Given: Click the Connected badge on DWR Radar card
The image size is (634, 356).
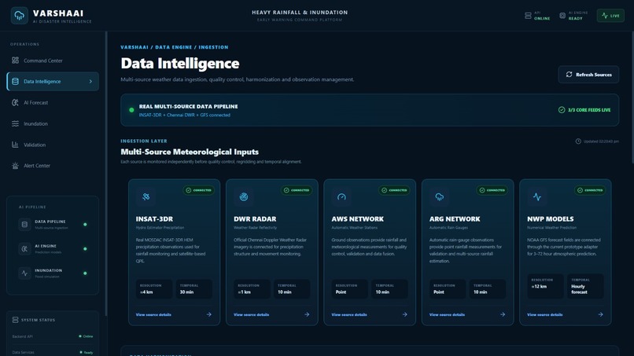Looking at the screenshot, I should pyautogui.click(x=297, y=190).
